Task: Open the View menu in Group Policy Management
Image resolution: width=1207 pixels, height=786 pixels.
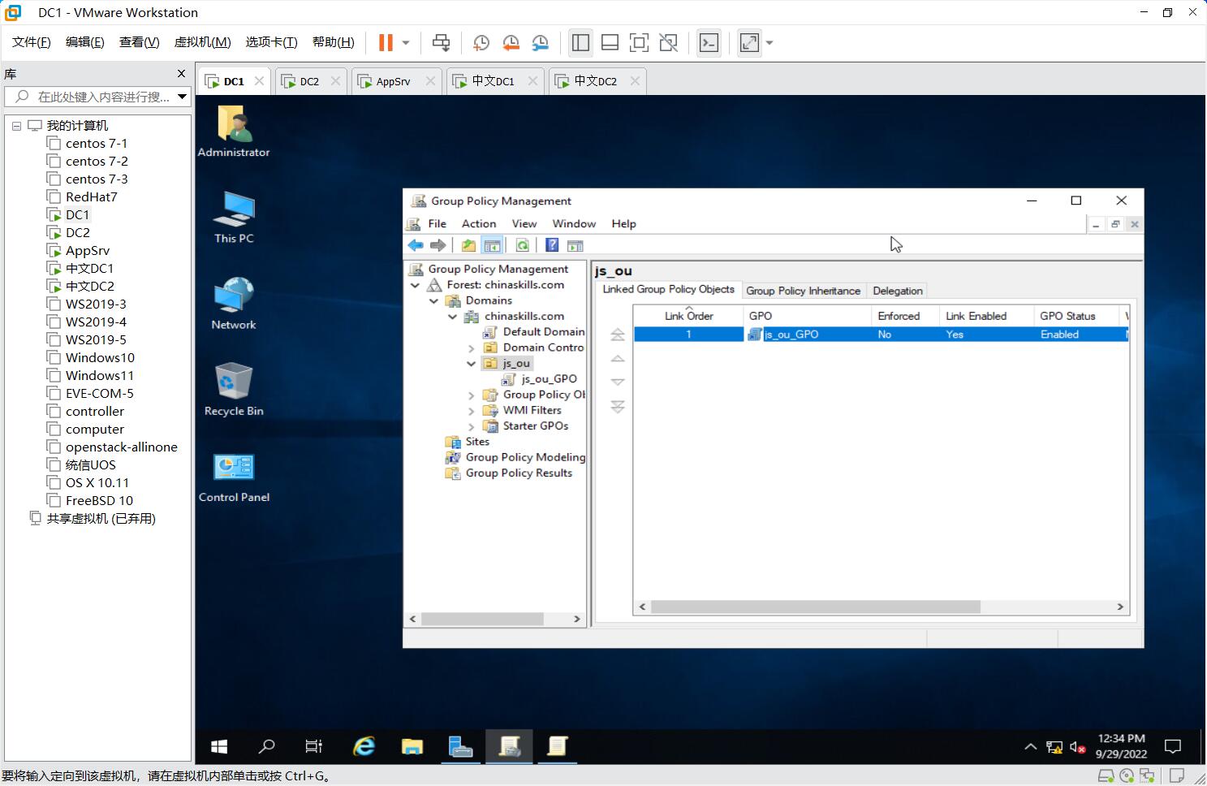Action: [x=524, y=223]
